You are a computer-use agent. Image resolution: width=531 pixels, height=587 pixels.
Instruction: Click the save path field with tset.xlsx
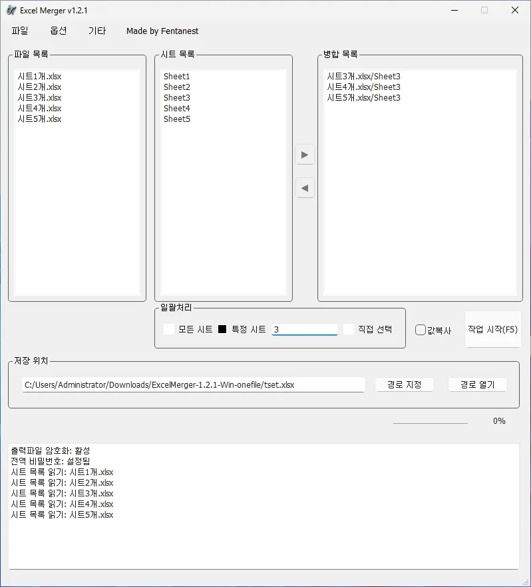click(194, 385)
